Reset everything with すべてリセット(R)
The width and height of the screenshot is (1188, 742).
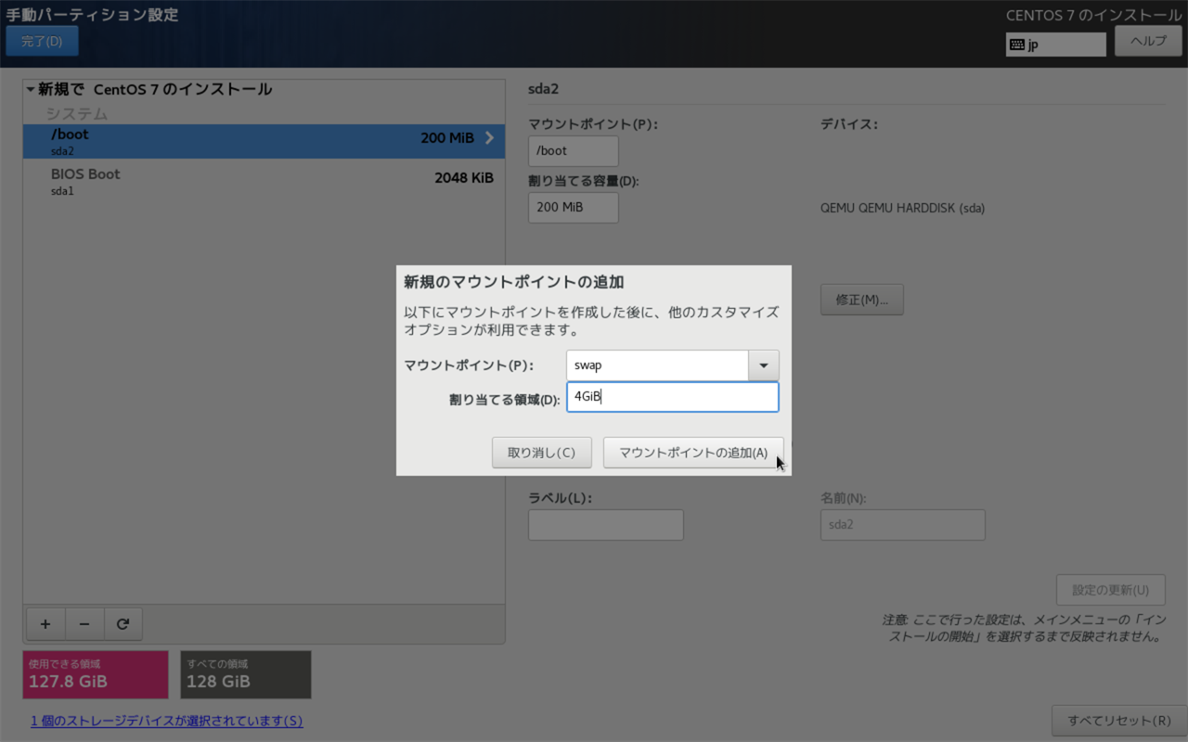point(1119,721)
